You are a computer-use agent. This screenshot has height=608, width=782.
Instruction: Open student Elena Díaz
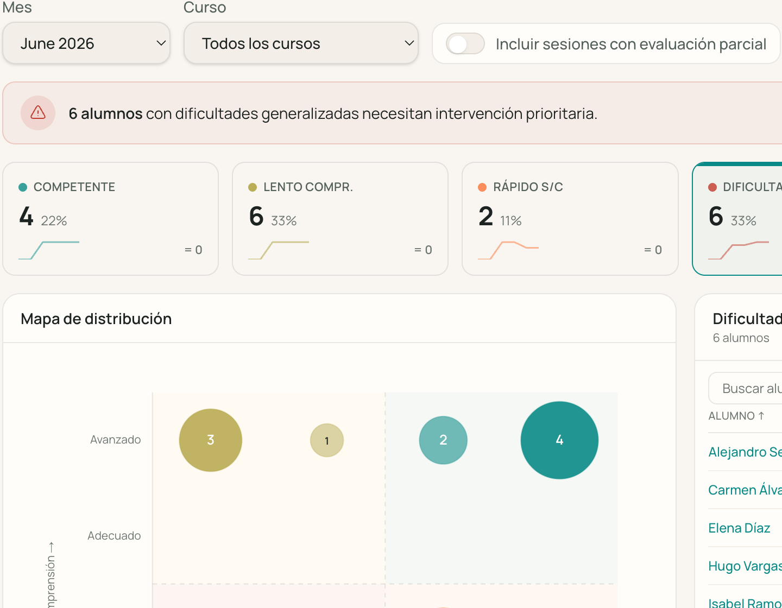pyautogui.click(x=739, y=528)
